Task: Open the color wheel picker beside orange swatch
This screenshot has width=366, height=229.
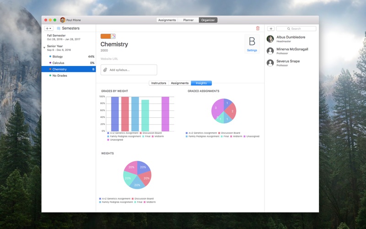Action: click(113, 36)
